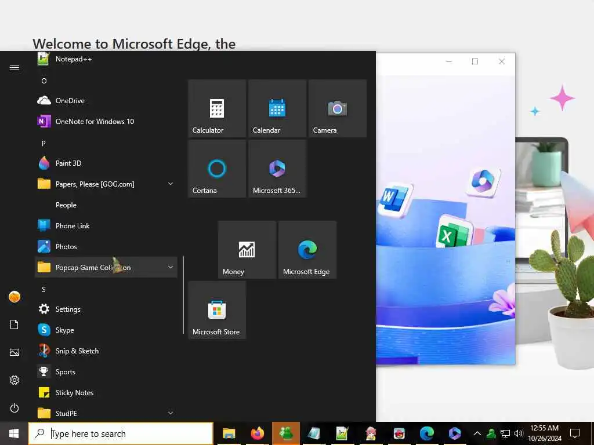Open Notepad++ from the taskbar

pos(342,433)
